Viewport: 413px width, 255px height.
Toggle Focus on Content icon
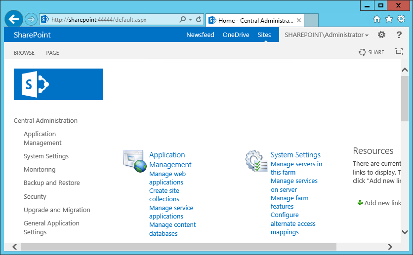pyautogui.click(x=399, y=52)
